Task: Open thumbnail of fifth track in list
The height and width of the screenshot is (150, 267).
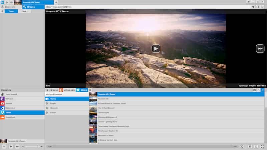Action: click(93, 113)
